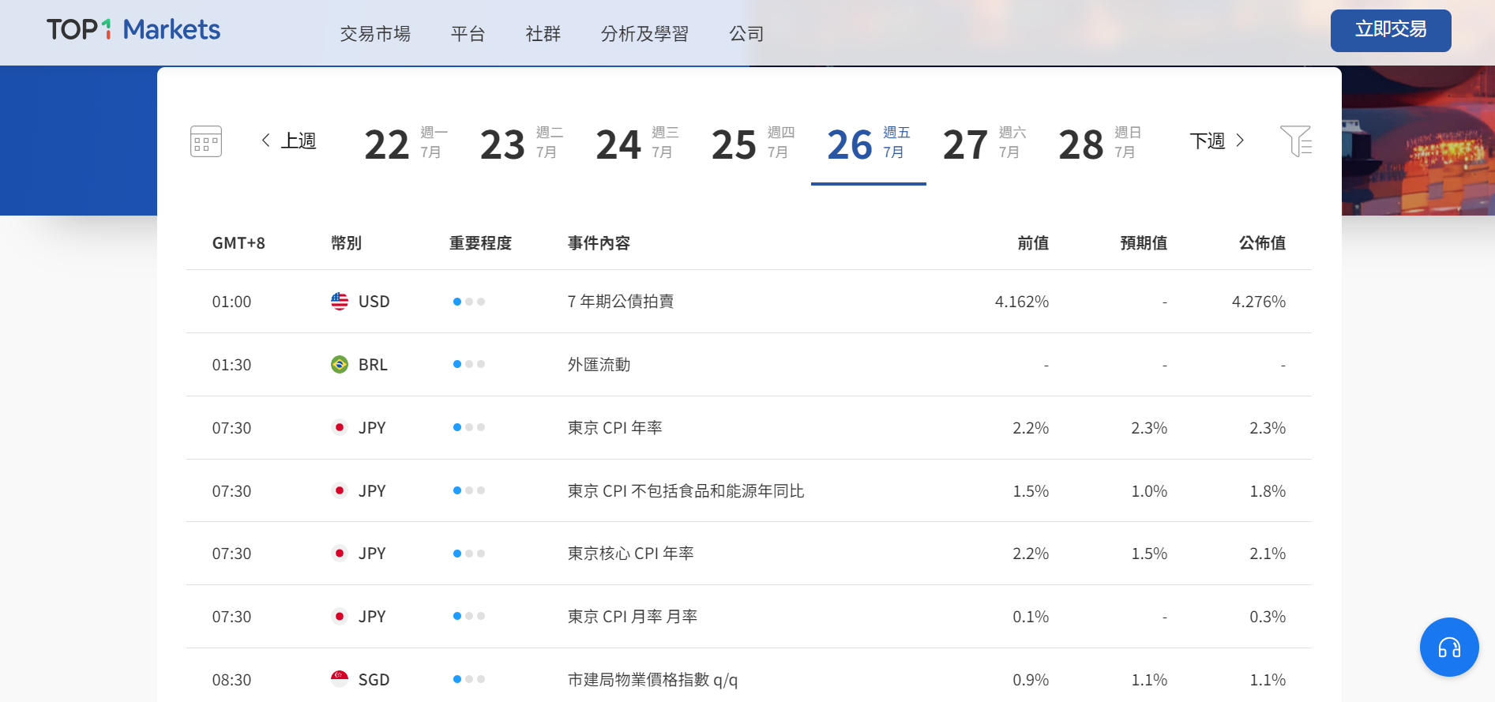
Task: Click the USD flag icon
Action: click(340, 302)
